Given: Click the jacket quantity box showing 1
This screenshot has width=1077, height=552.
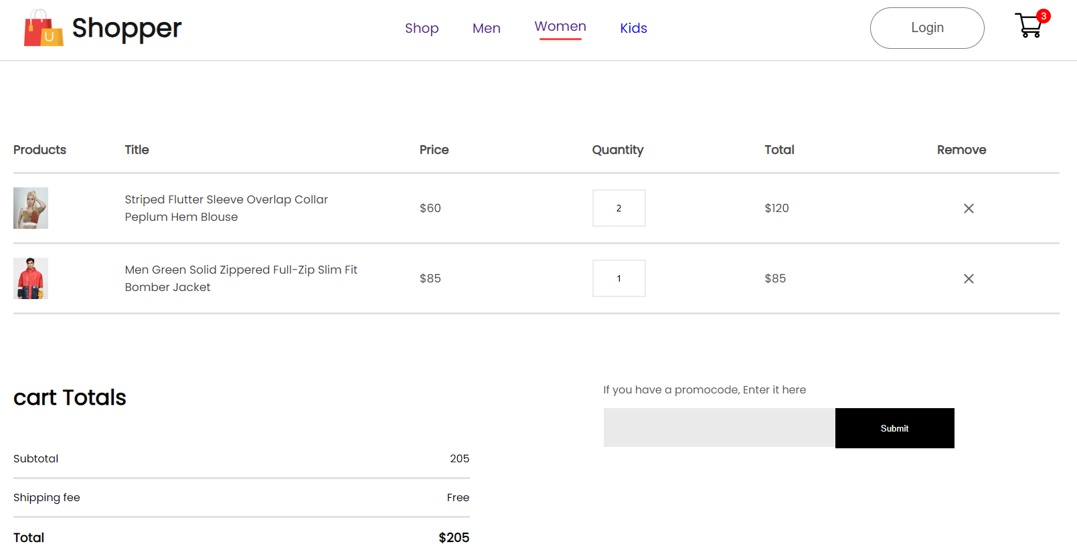Looking at the screenshot, I should (x=618, y=278).
